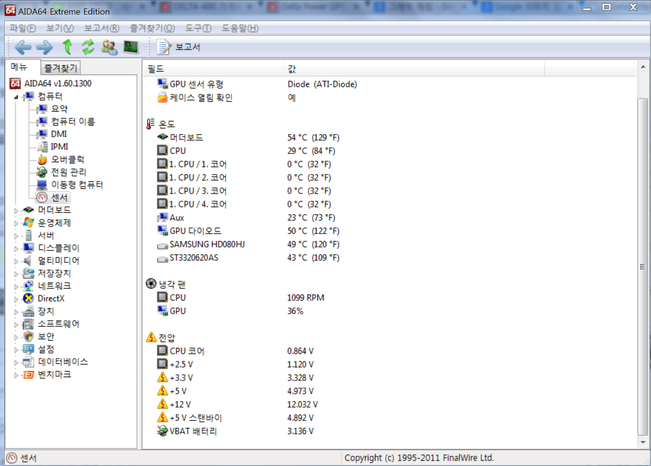Click the scroll down arrow of the list
The width and height of the screenshot is (651, 466).
643,442
